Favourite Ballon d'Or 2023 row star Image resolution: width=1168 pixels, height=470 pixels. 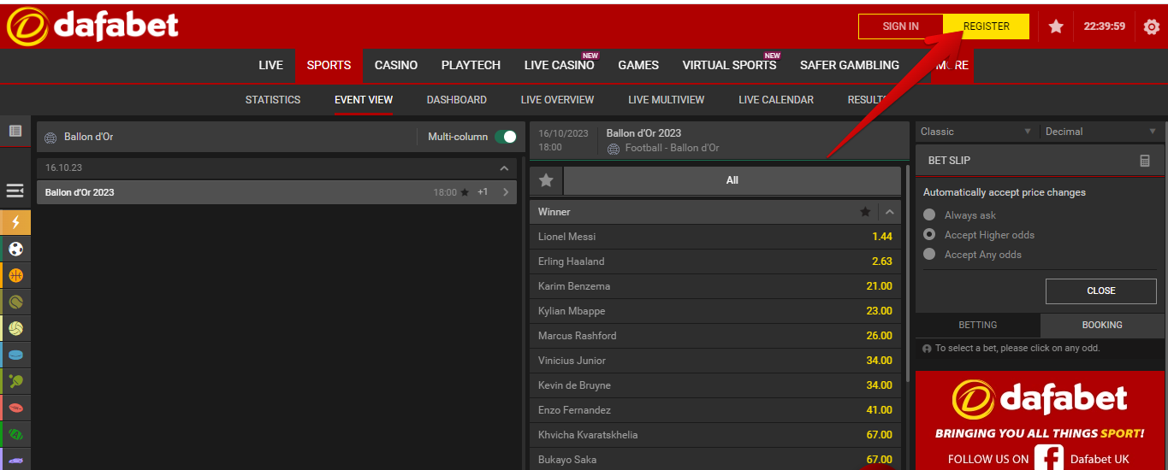click(x=465, y=192)
